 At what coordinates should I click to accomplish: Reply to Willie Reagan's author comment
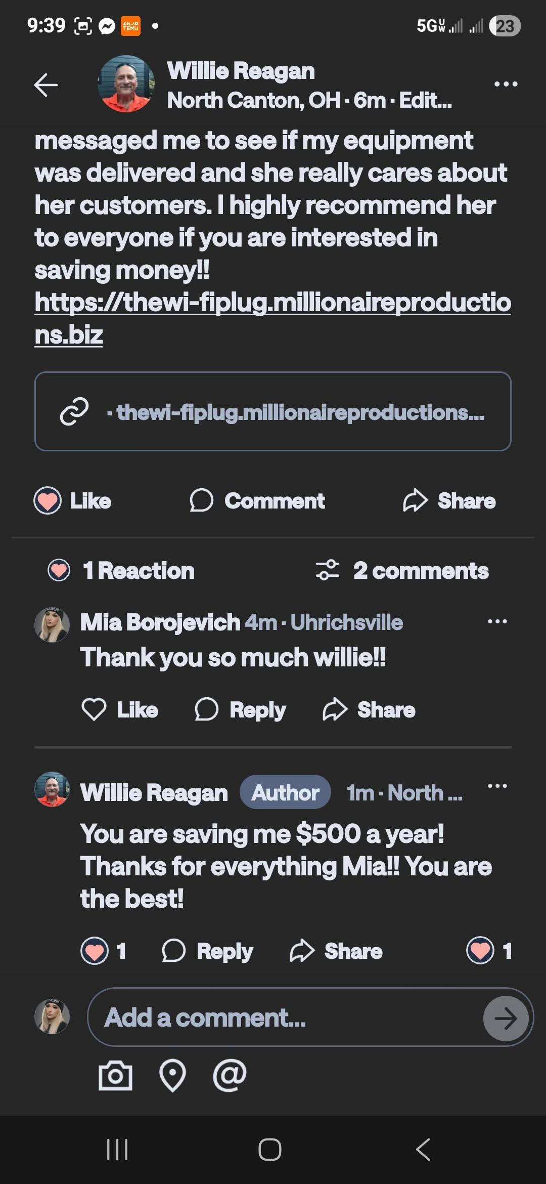coord(208,951)
